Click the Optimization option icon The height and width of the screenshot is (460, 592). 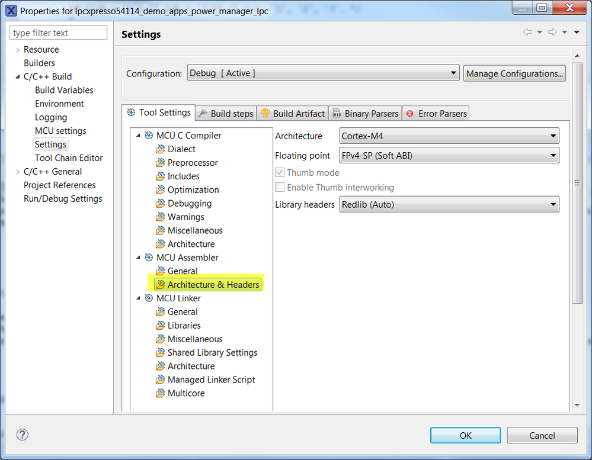[161, 189]
